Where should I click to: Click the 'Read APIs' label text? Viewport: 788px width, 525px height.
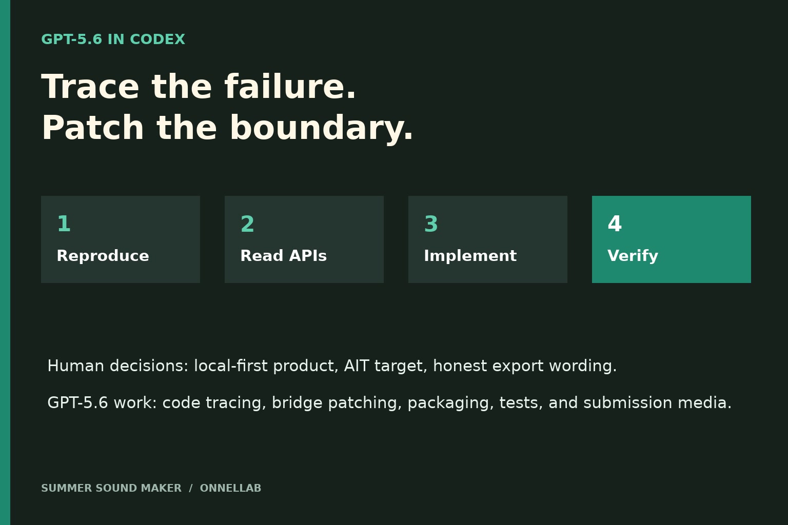283,256
